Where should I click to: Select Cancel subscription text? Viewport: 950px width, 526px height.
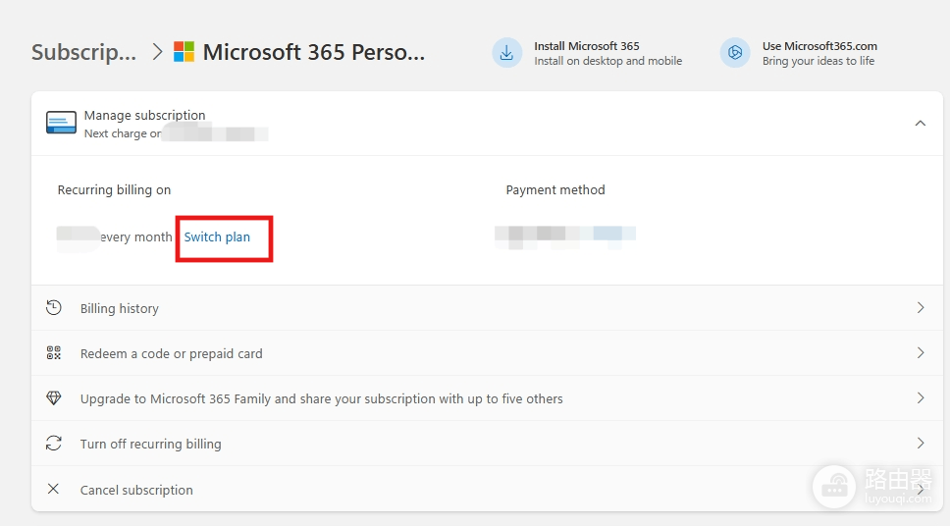click(136, 490)
